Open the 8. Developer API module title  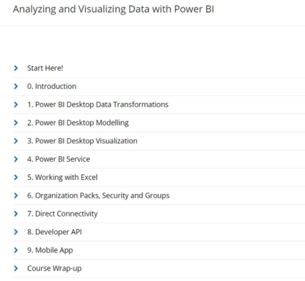click(54, 232)
